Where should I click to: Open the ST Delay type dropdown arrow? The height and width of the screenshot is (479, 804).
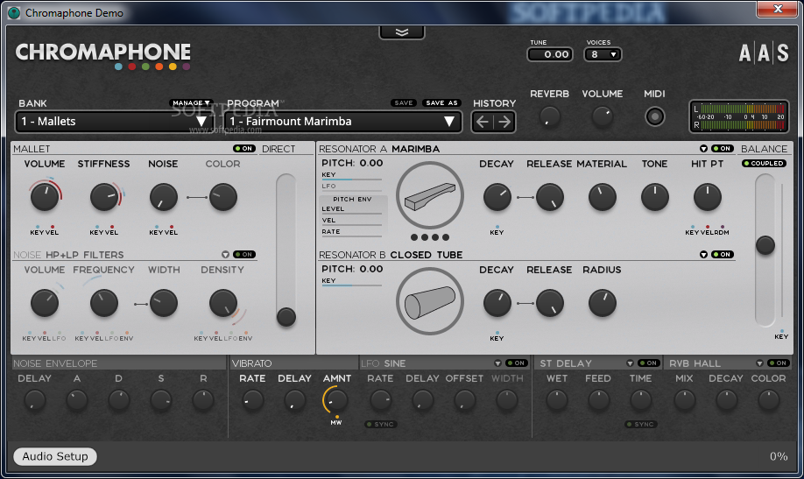[x=630, y=363]
